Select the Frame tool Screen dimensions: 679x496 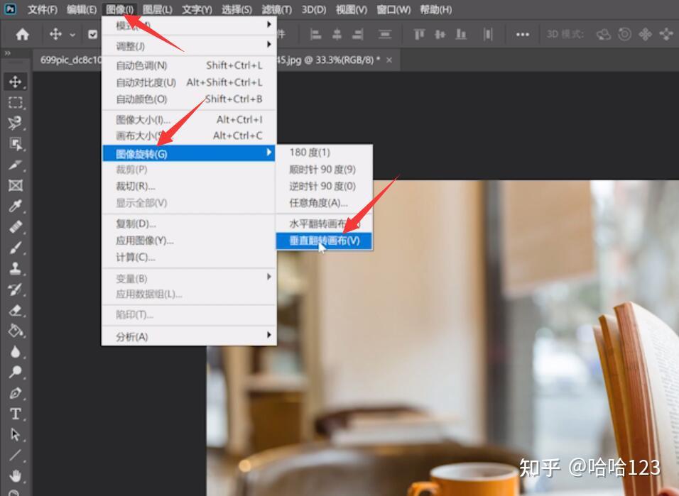coord(15,186)
